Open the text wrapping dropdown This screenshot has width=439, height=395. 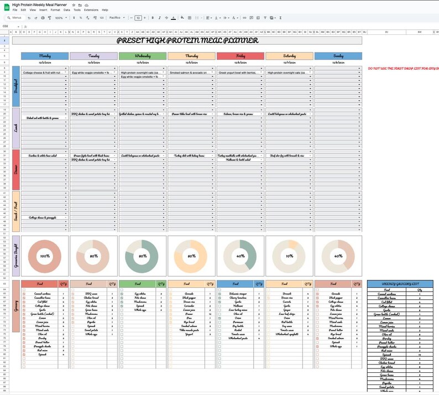(x=226, y=18)
